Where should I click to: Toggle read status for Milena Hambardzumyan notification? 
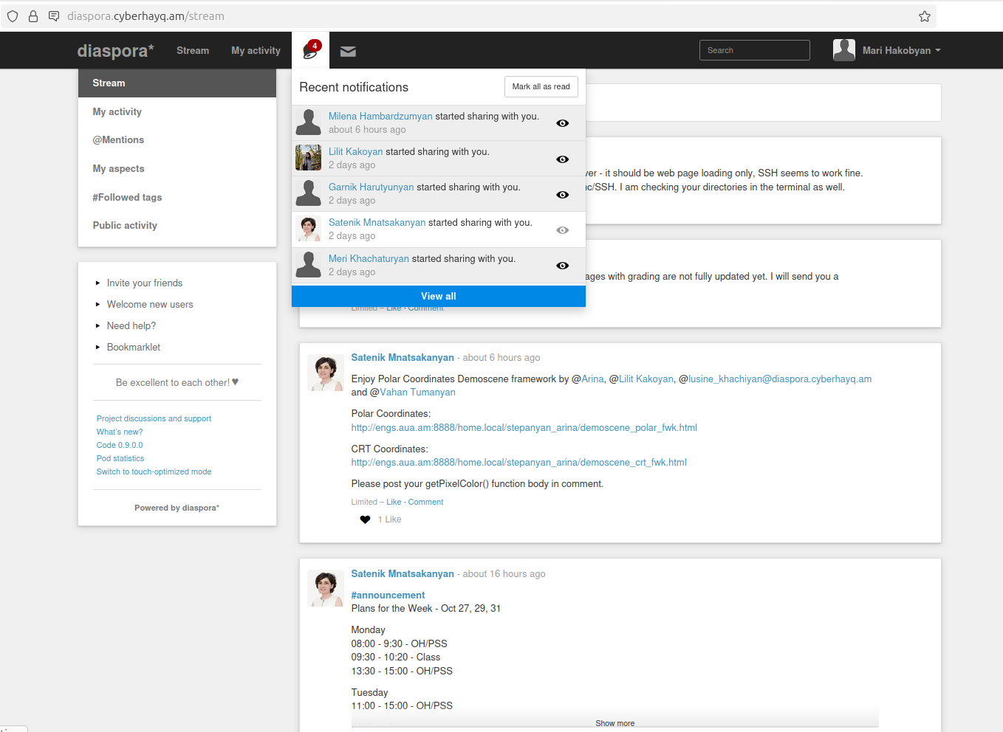coord(563,123)
